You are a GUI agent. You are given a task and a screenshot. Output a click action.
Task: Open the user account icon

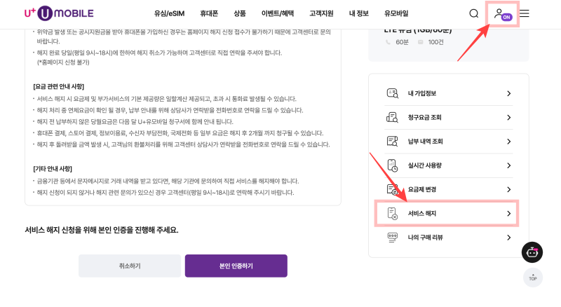(x=501, y=13)
